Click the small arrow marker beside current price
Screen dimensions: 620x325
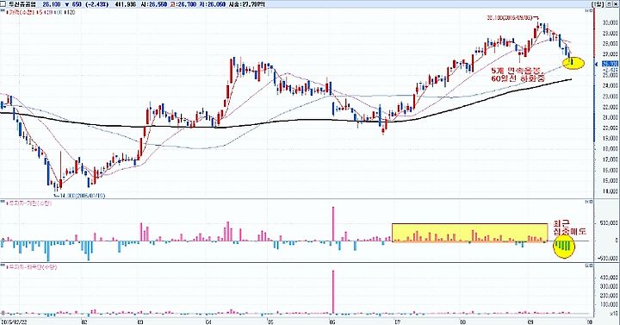click(x=596, y=63)
